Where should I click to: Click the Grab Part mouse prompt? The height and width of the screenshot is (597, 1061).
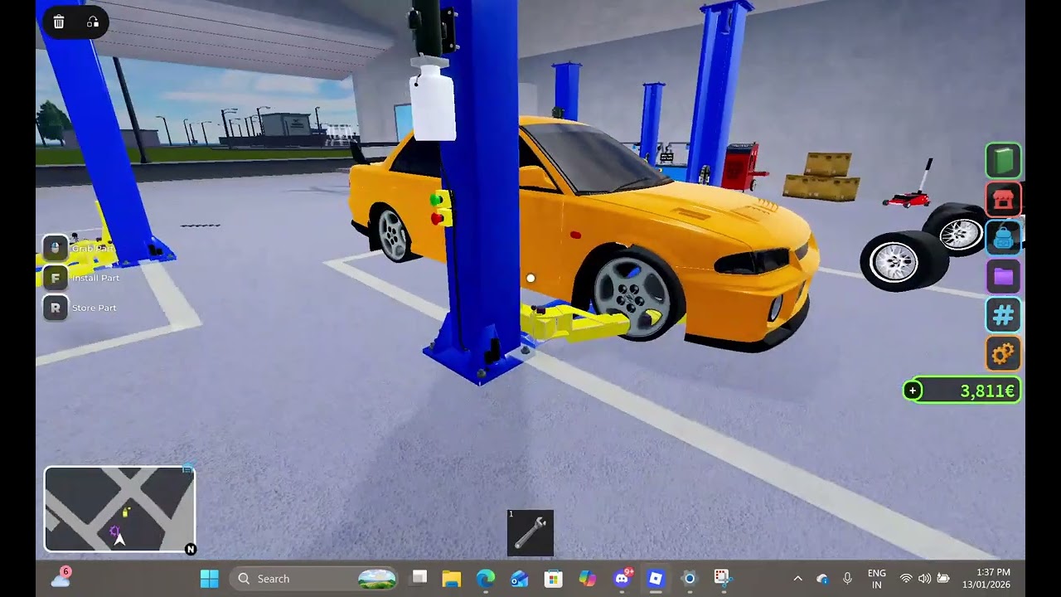coord(80,248)
